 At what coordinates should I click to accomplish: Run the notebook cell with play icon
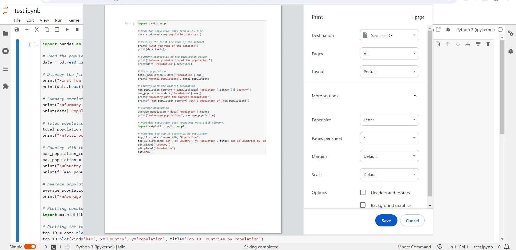pyautogui.click(x=67, y=29)
